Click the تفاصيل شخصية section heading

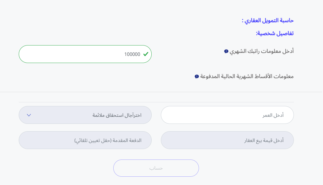pyautogui.click(x=275, y=33)
